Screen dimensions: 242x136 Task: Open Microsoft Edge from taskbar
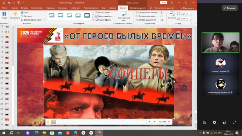(x=36, y=133)
